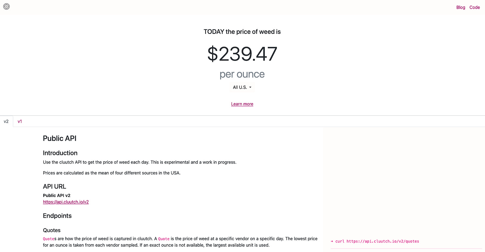Click the pink Quotes code term starting the paragraph
The width and height of the screenshot is (485, 252).
point(48,239)
